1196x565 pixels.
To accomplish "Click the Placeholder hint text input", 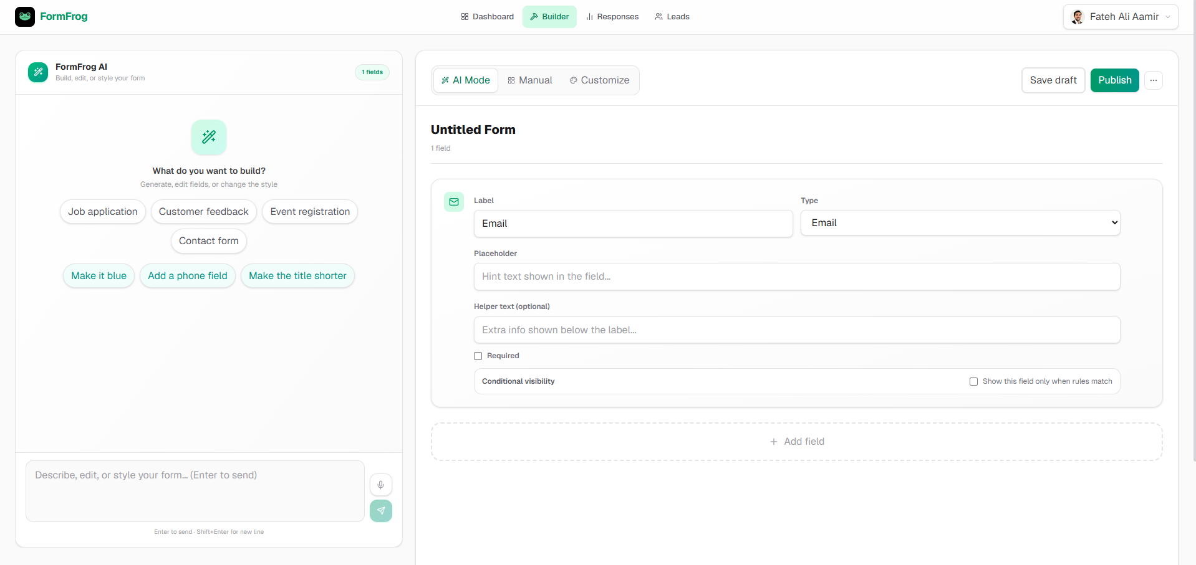I will point(797,277).
